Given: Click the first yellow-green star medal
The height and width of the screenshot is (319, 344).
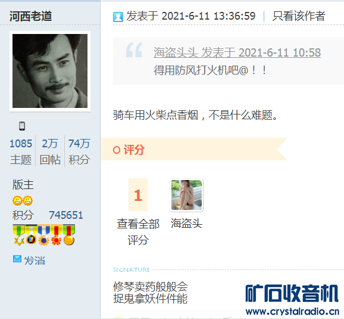Looking at the screenshot, I should 19,235.
